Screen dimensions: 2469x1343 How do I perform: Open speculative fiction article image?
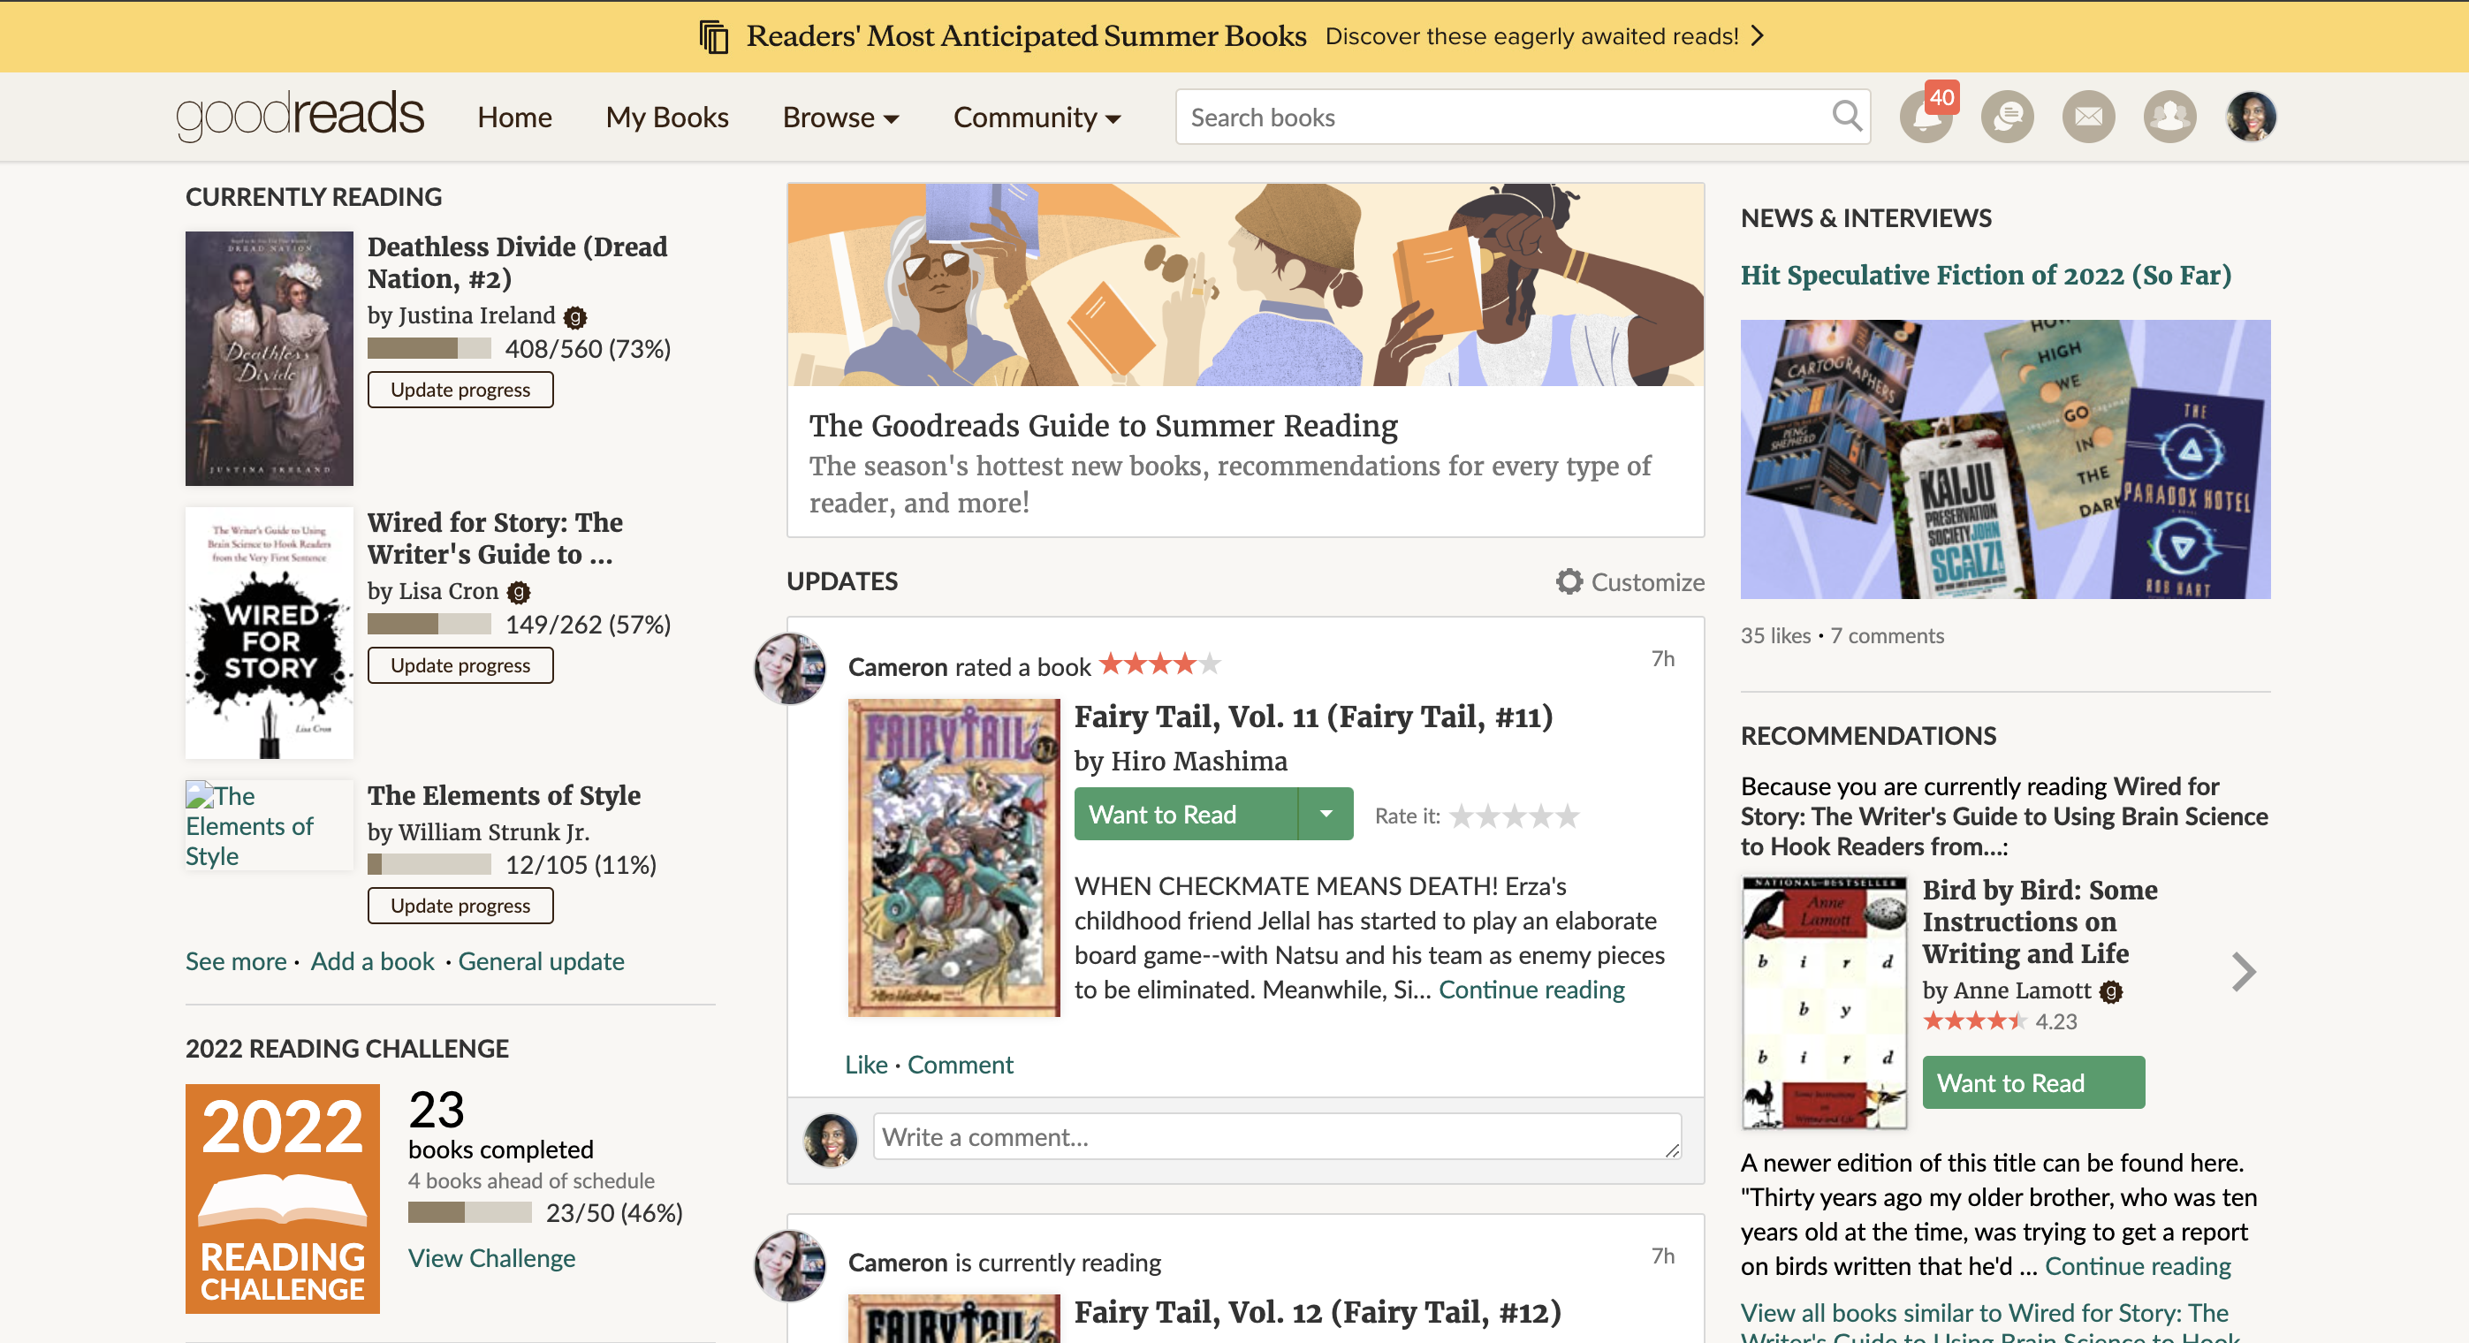[x=2005, y=460]
